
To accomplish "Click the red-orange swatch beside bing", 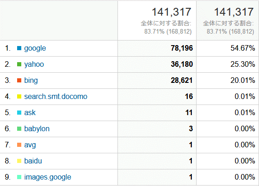I will click(19, 81).
